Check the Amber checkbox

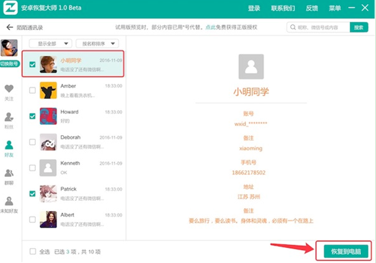coord(32,90)
